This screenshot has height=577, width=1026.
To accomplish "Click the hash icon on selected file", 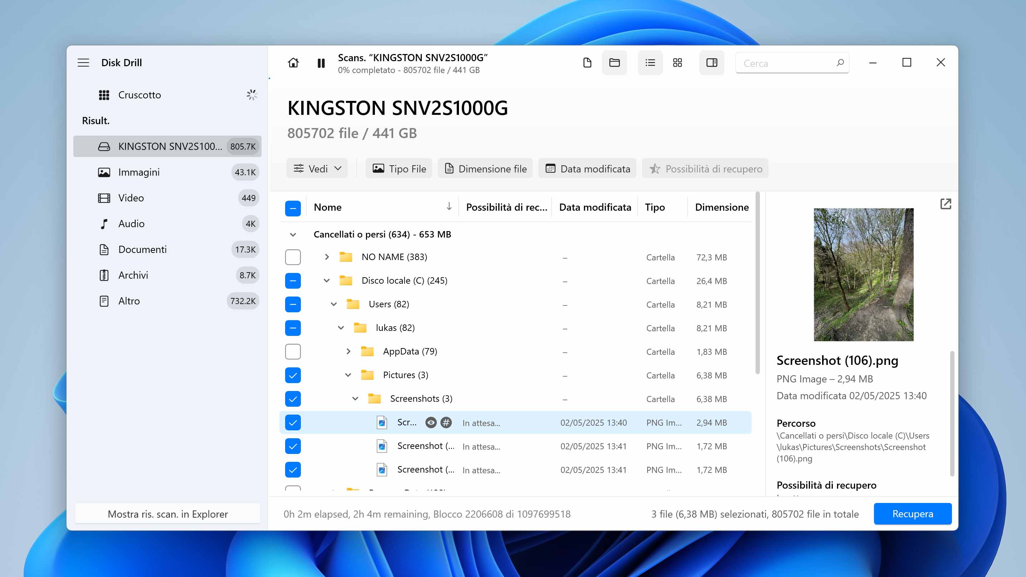I will (446, 422).
